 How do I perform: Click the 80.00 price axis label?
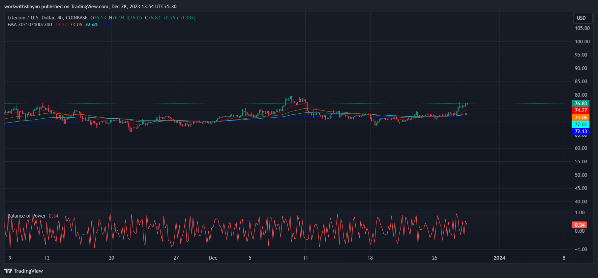pos(581,95)
